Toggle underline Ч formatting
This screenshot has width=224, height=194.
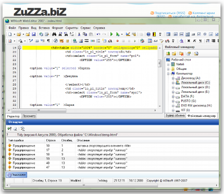[x=201, y=41]
